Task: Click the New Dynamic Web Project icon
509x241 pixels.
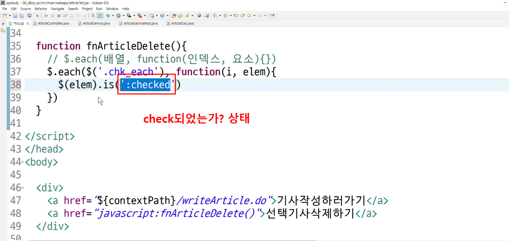Action: [x=152, y=15]
